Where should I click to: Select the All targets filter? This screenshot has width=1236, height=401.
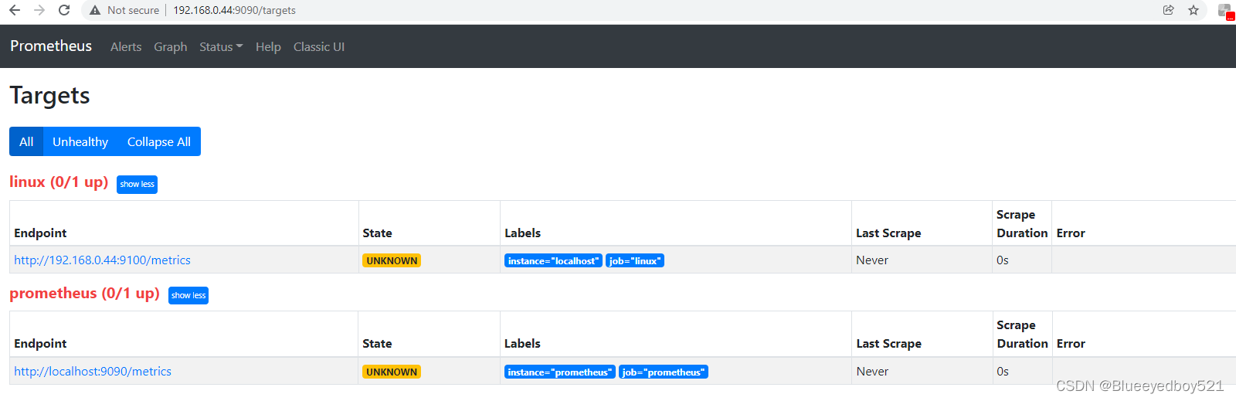tap(26, 141)
